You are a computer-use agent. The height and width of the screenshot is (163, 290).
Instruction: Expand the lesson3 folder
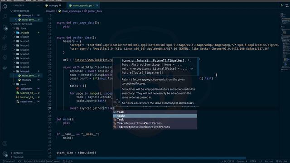click(24, 45)
